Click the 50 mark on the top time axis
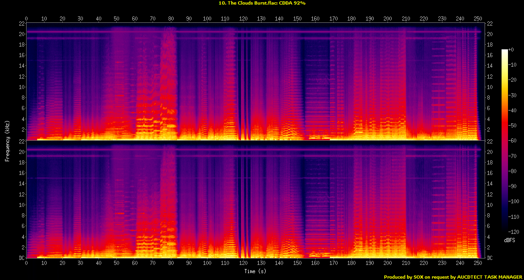This screenshot has width=524, height=280. point(117,18)
